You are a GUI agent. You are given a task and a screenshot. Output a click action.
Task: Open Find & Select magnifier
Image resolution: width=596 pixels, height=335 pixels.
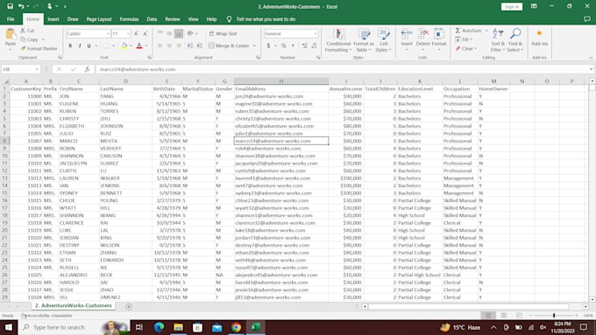tap(515, 40)
